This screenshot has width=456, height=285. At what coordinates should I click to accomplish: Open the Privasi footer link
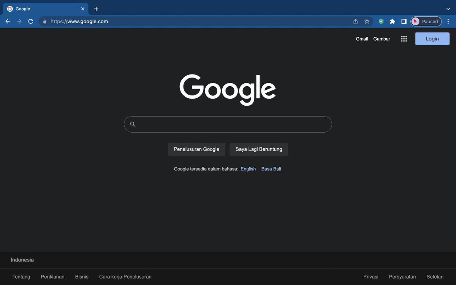point(371,277)
